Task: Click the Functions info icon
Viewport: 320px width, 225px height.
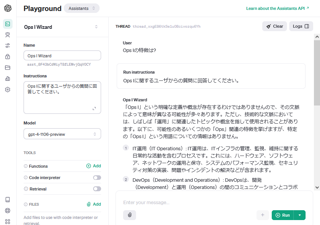Action: tap(26, 166)
